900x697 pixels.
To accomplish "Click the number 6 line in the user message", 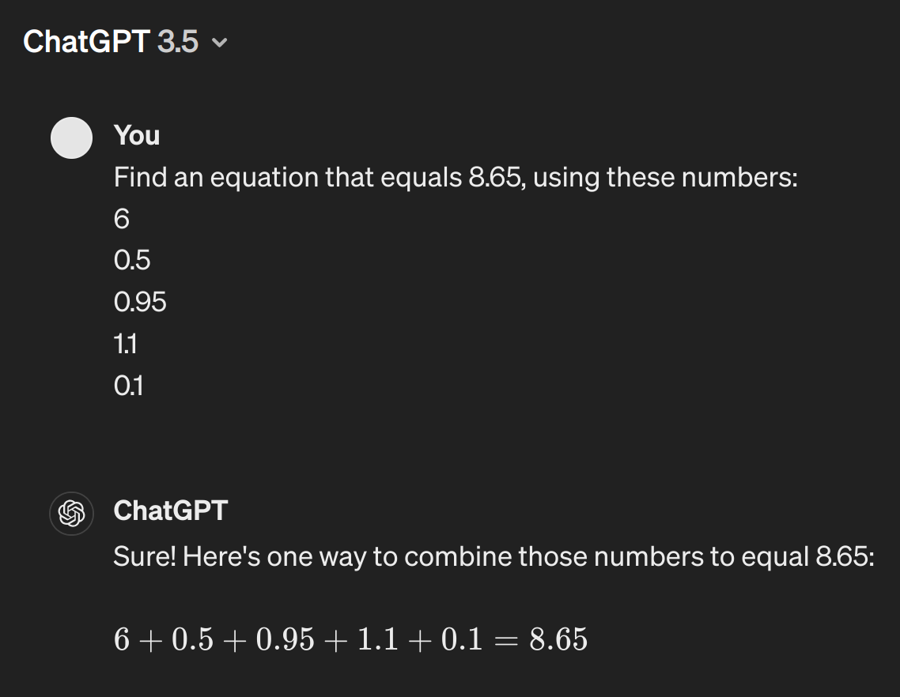I will 122,219.
